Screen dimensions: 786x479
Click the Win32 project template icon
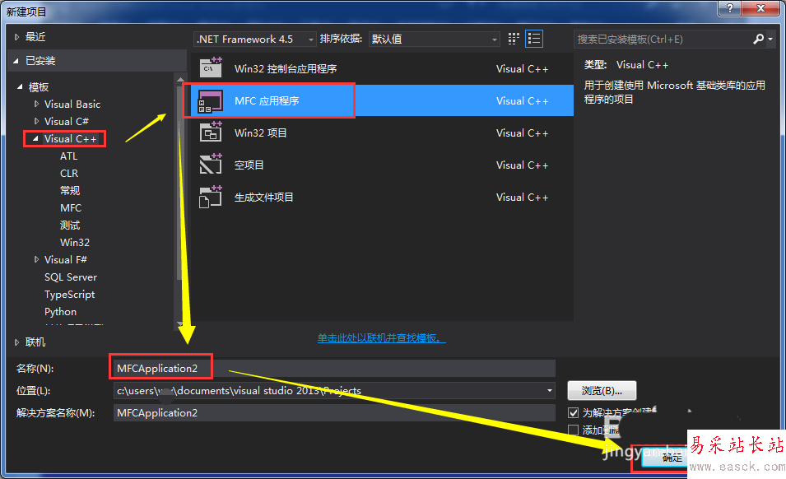(211, 133)
